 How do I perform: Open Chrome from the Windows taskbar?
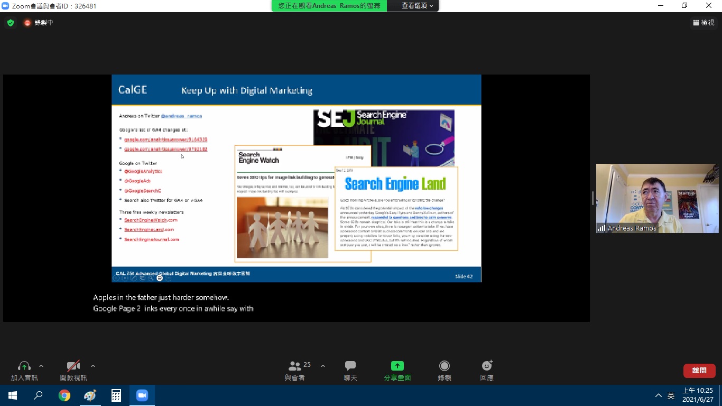pyautogui.click(x=64, y=395)
